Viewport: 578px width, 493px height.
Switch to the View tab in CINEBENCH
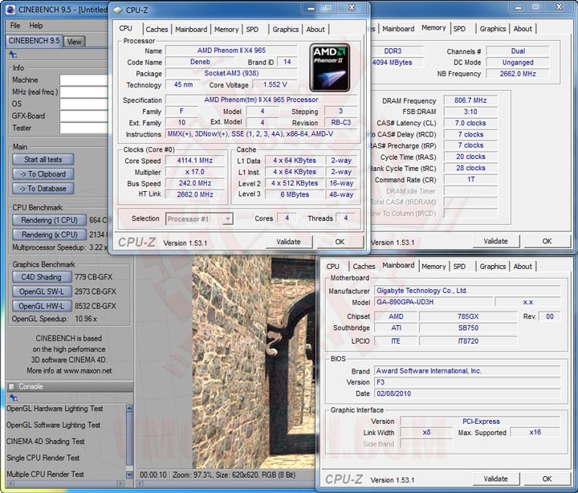click(74, 42)
